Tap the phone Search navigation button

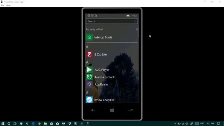tap(131, 110)
